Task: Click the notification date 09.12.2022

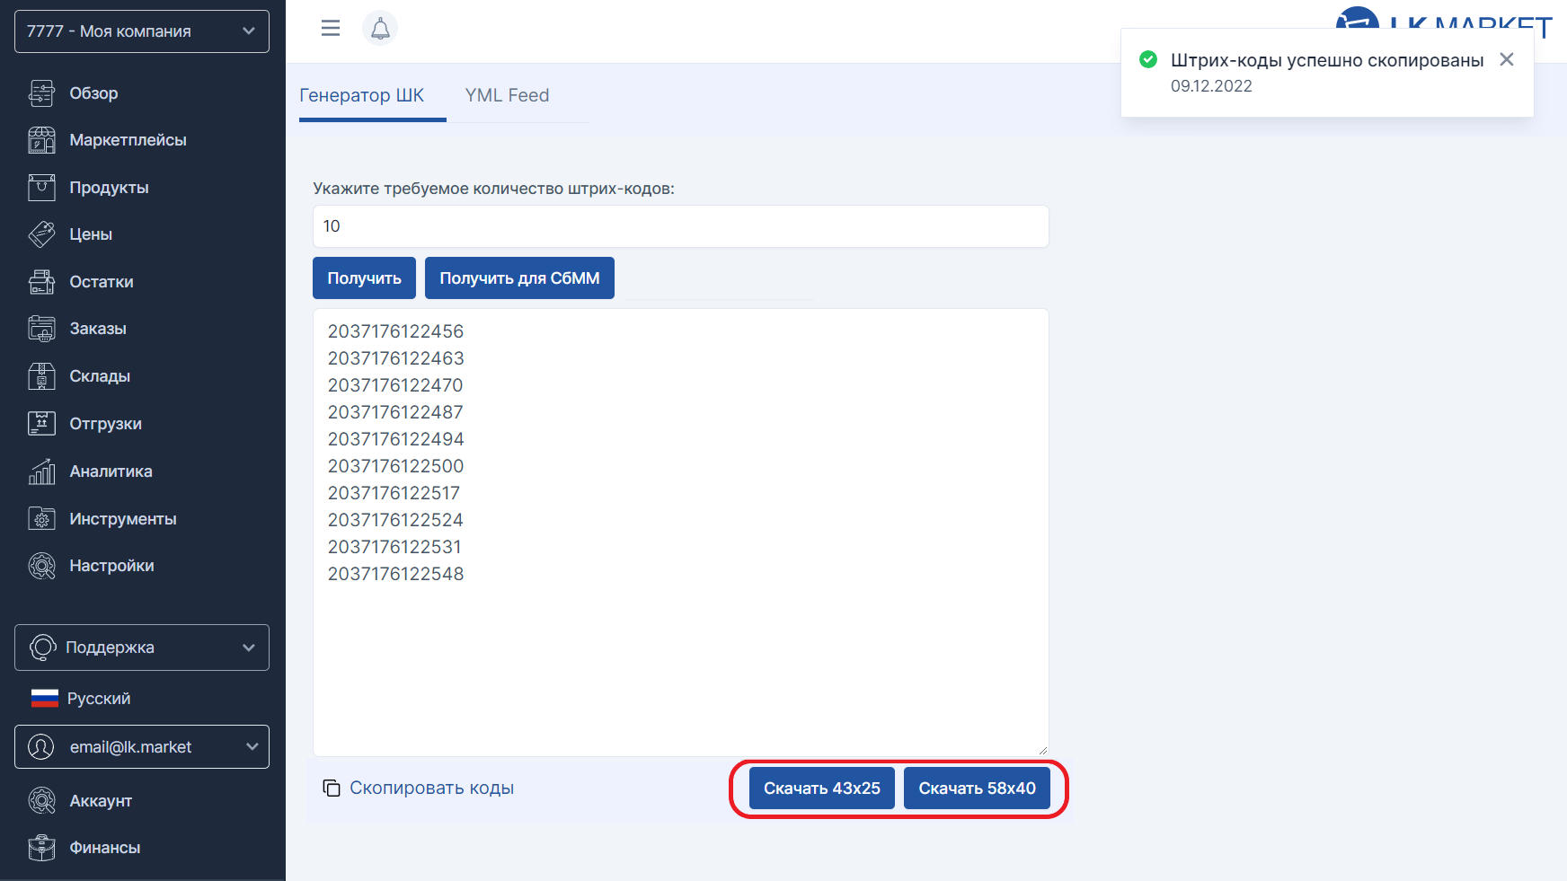Action: pyautogui.click(x=1211, y=86)
